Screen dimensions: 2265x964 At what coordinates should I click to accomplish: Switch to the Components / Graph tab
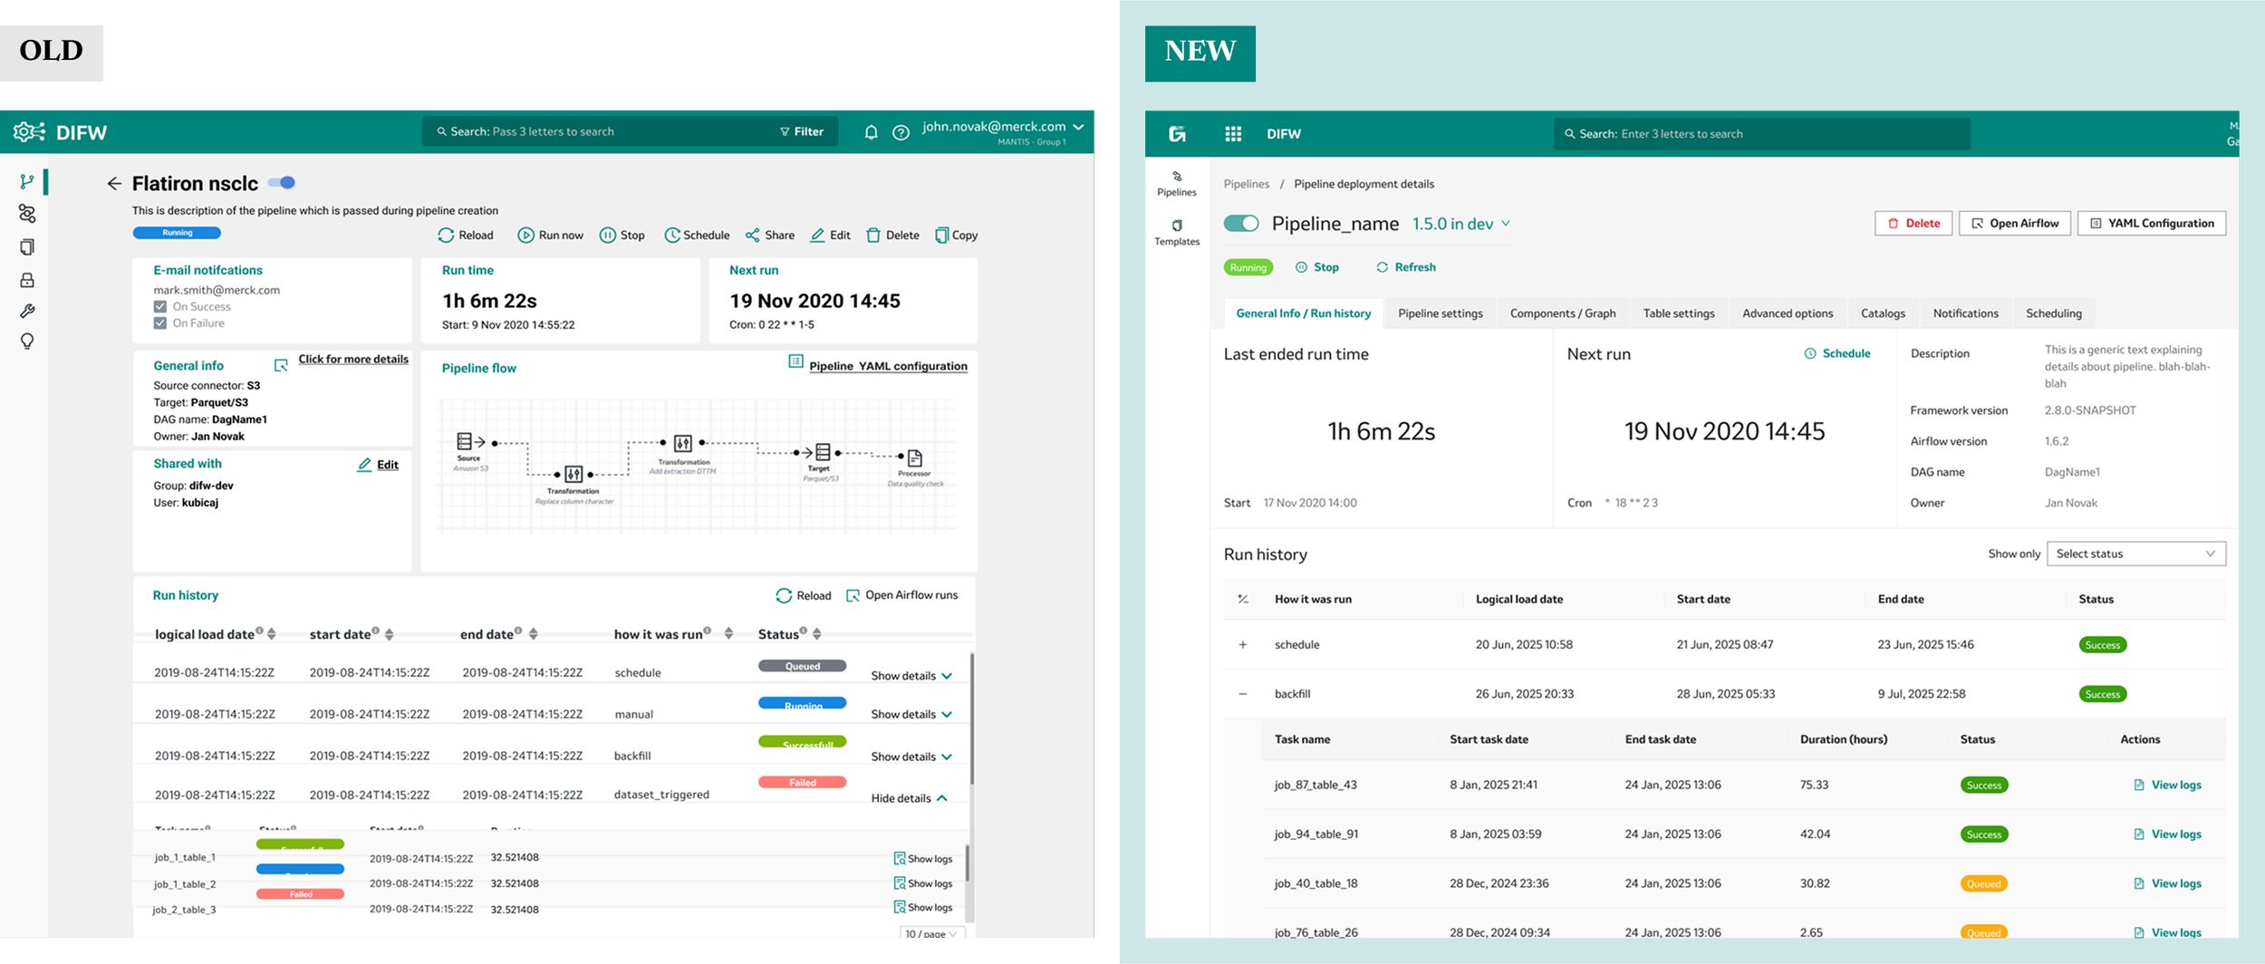click(1563, 313)
